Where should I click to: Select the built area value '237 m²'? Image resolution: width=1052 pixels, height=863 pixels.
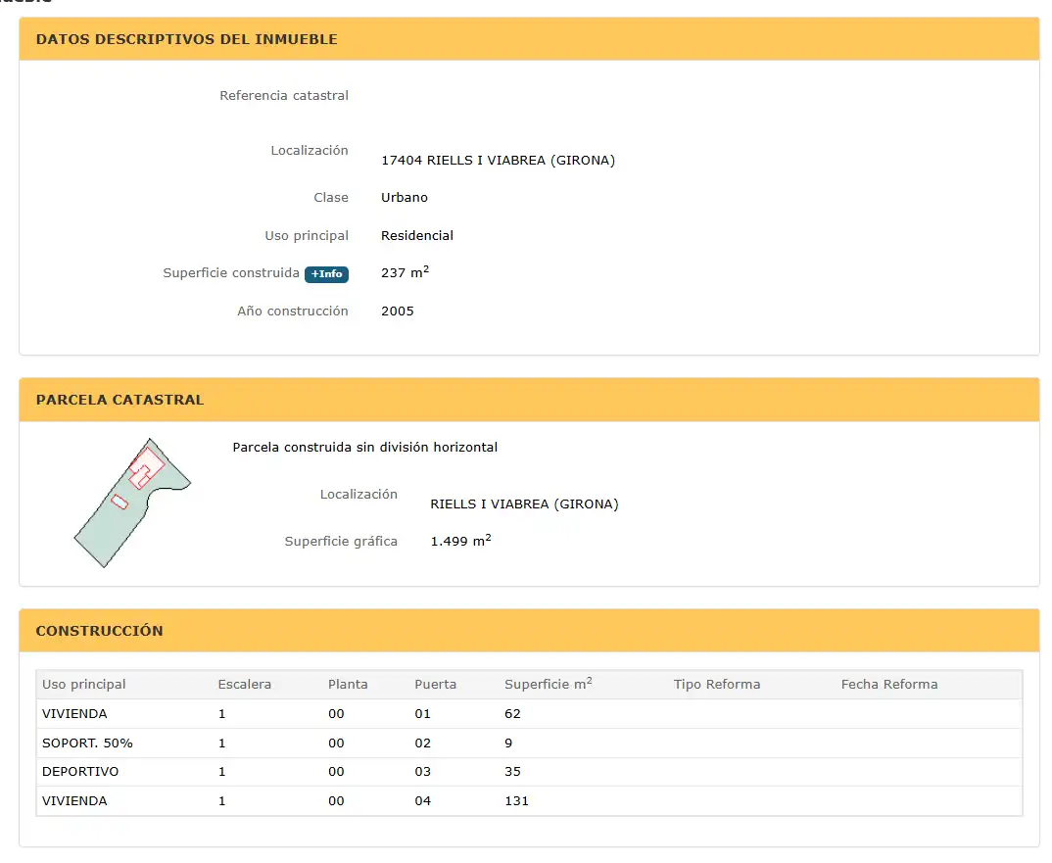click(x=405, y=272)
